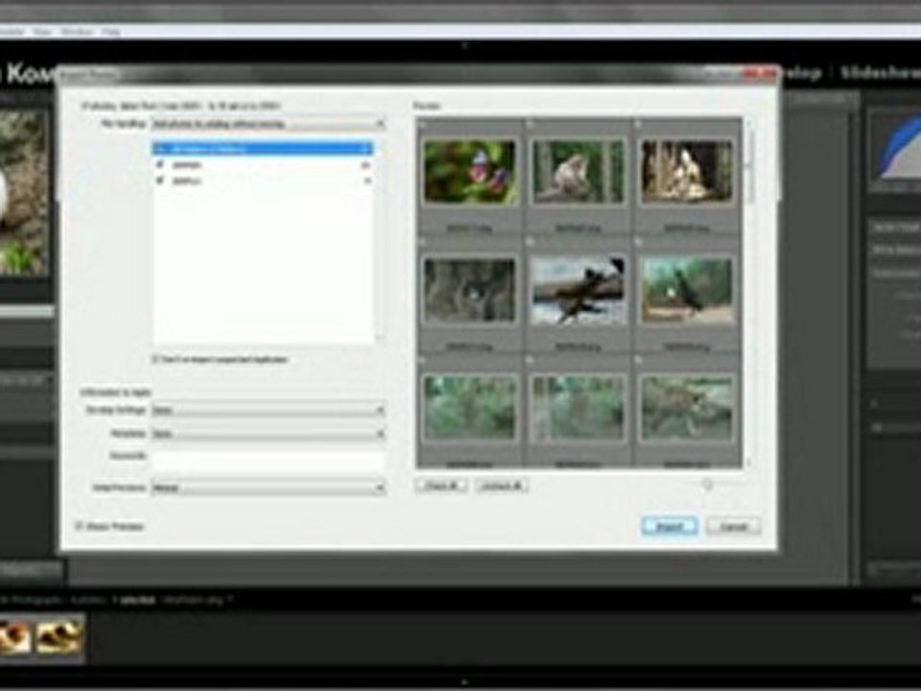Select the middle-left dark animal thumbnail
Screen dimensions: 921x691
coord(469,290)
